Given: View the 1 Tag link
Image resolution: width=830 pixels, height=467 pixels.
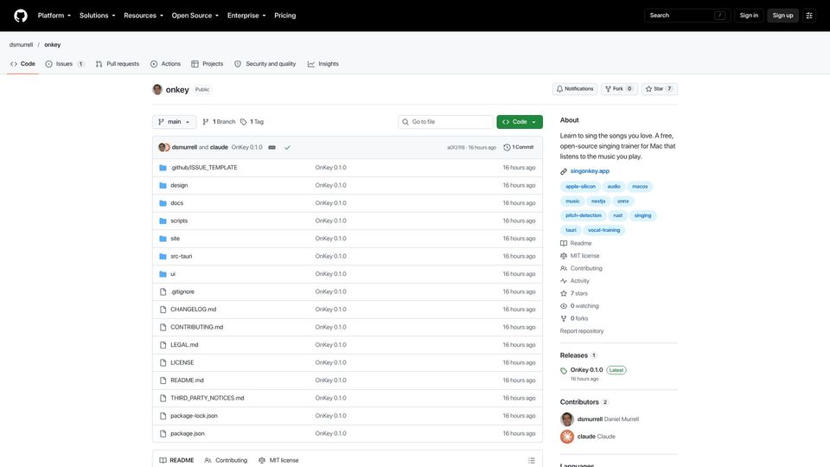Looking at the screenshot, I should pyautogui.click(x=252, y=122).
